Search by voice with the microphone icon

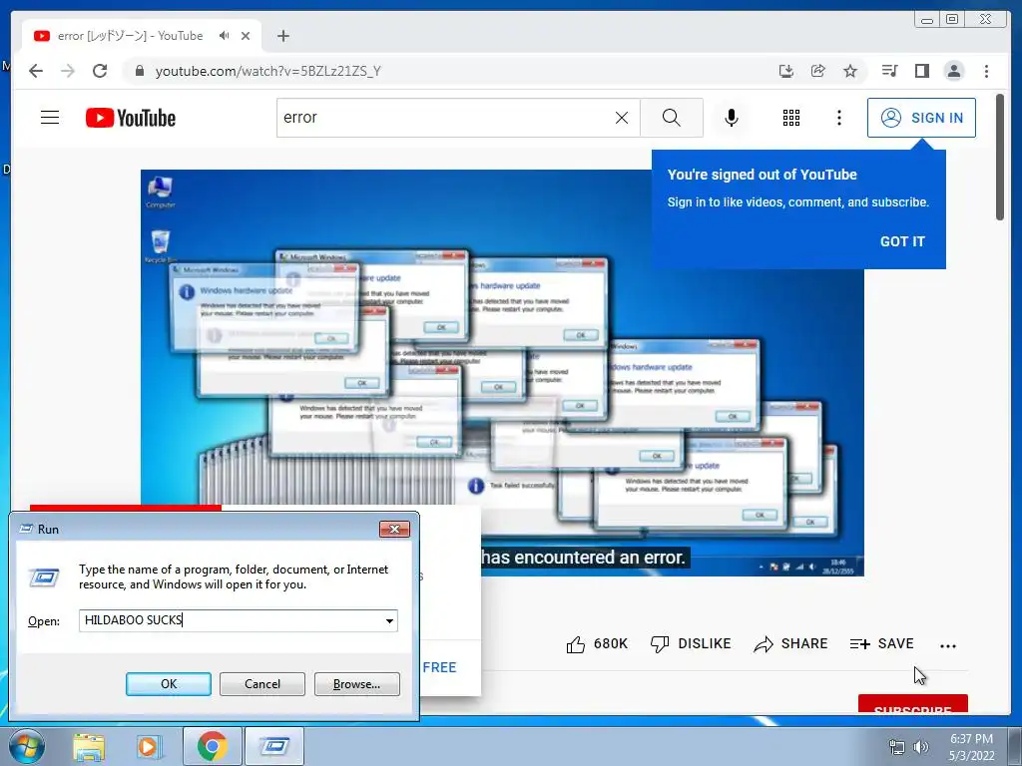point(732,118)
